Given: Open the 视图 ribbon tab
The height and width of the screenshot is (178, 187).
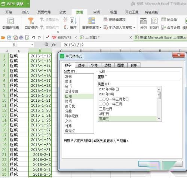Looking at the screenshot, I should (x=113, y=12).
